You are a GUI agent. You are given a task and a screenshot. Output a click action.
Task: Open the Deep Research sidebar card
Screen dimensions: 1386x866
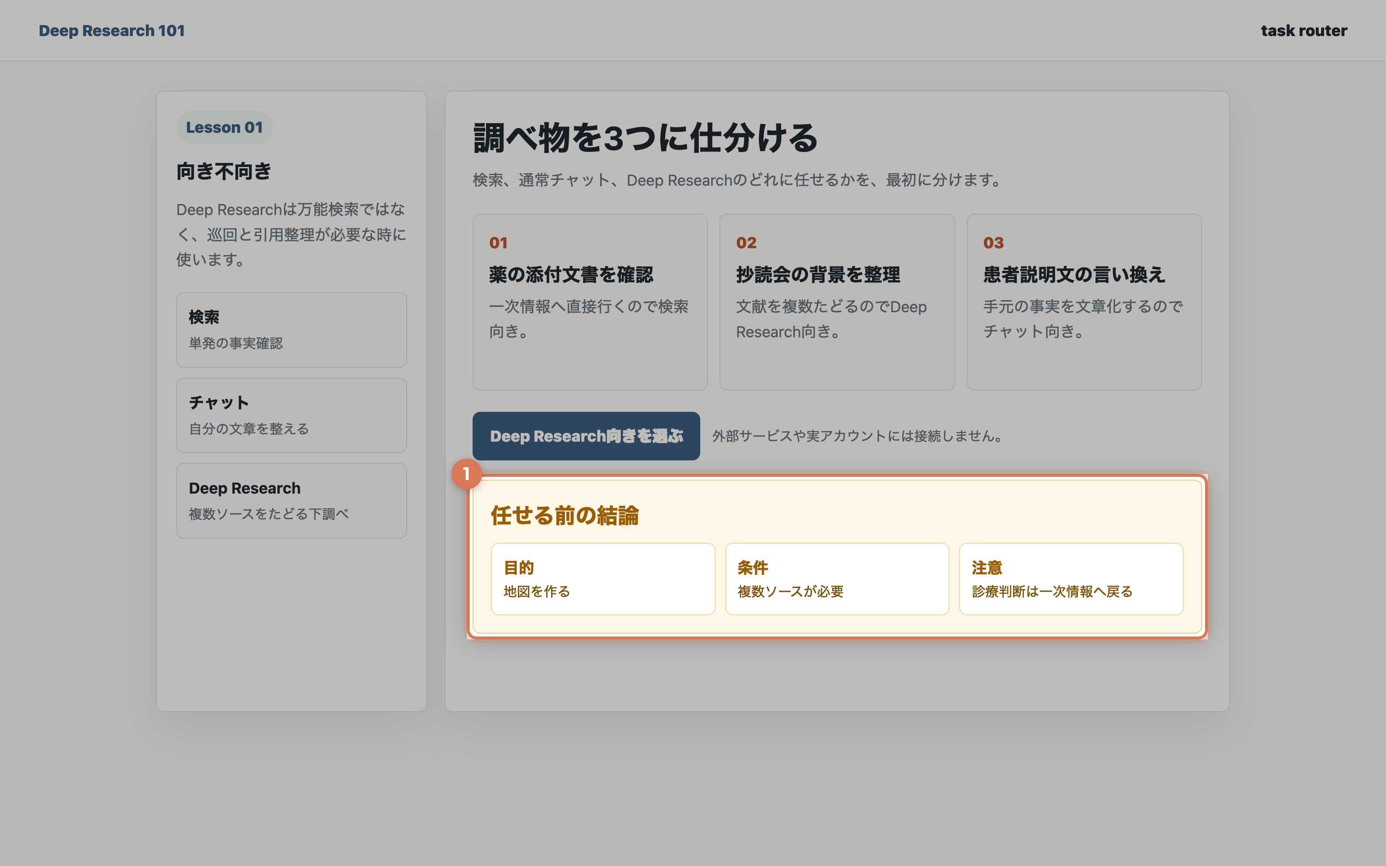pos(292,500)
